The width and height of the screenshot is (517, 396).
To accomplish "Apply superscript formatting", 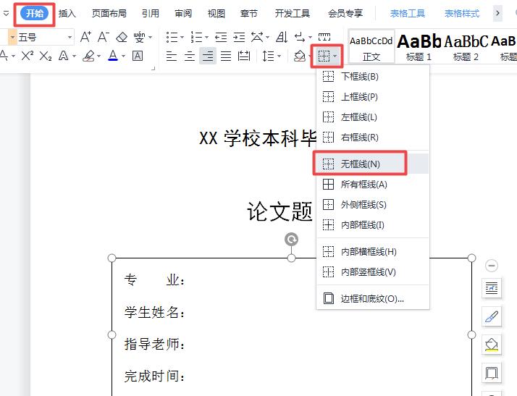I will point(27,56).
